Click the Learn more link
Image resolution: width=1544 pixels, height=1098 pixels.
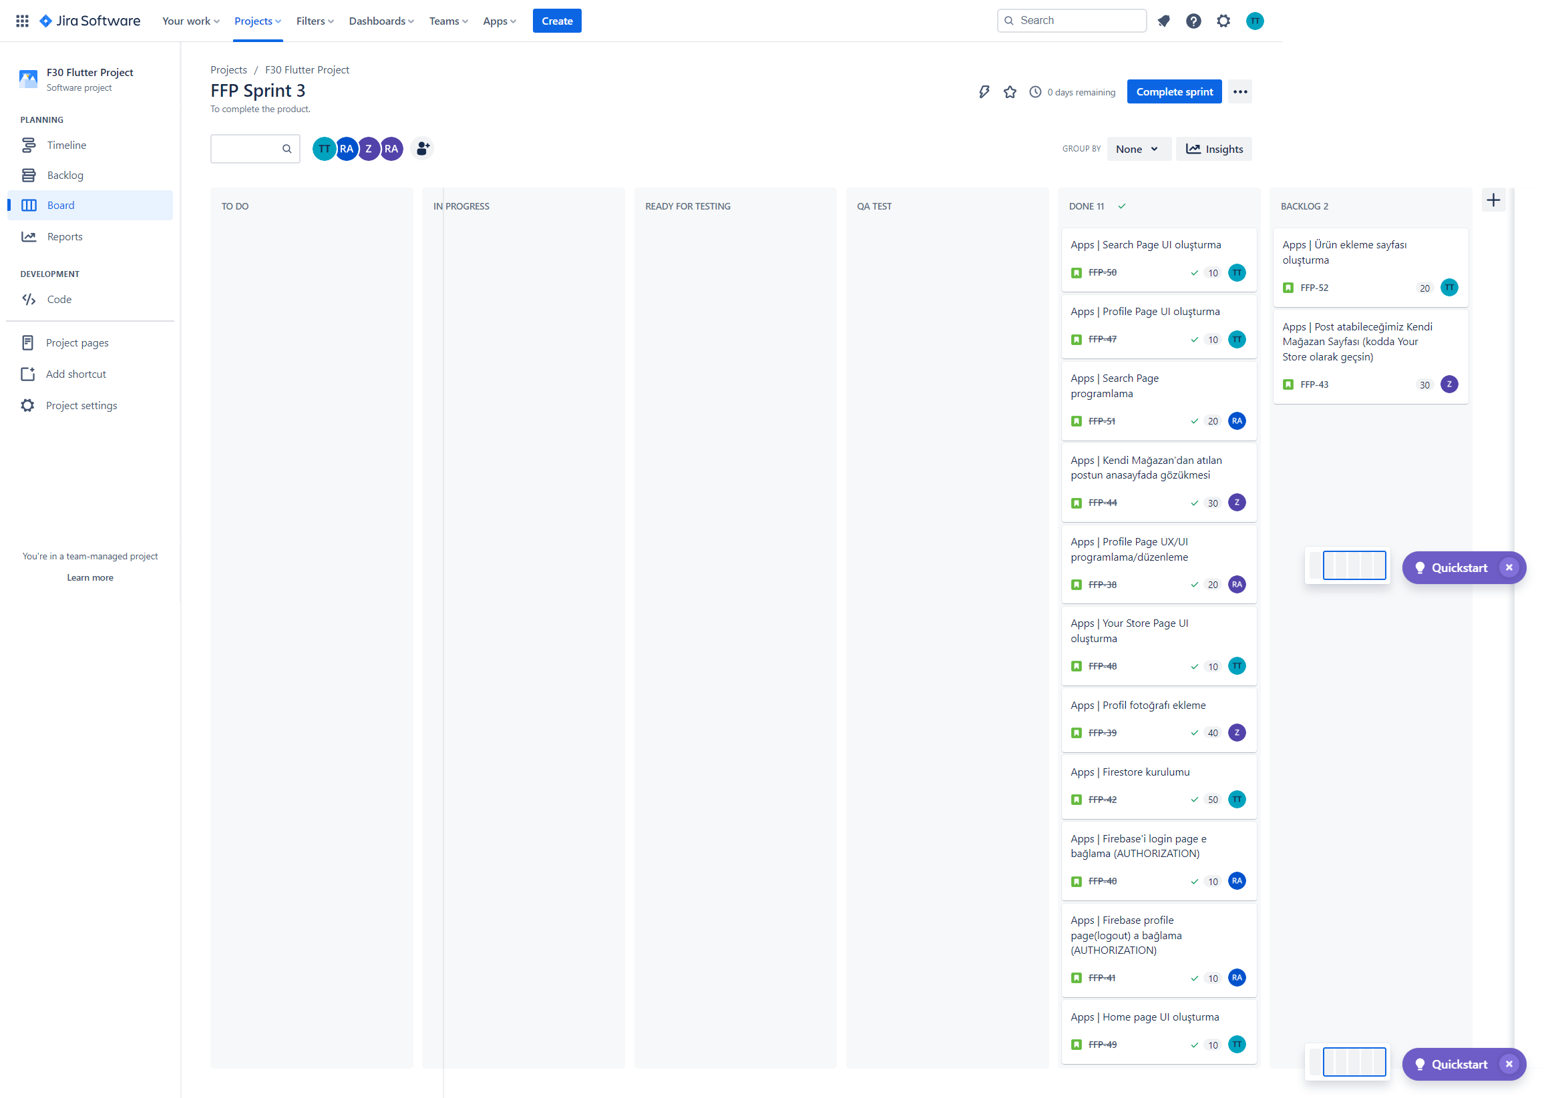89,577
